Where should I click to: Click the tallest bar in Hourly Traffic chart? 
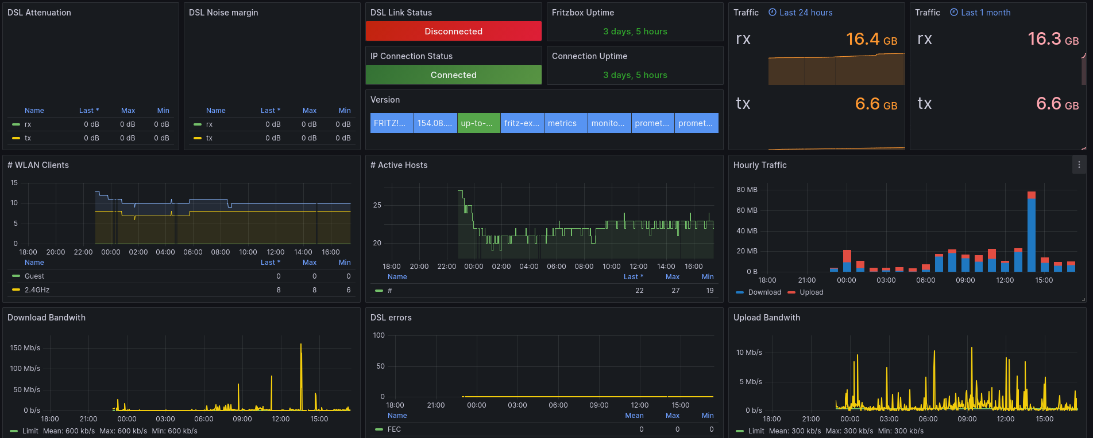tap(1031, 232)
